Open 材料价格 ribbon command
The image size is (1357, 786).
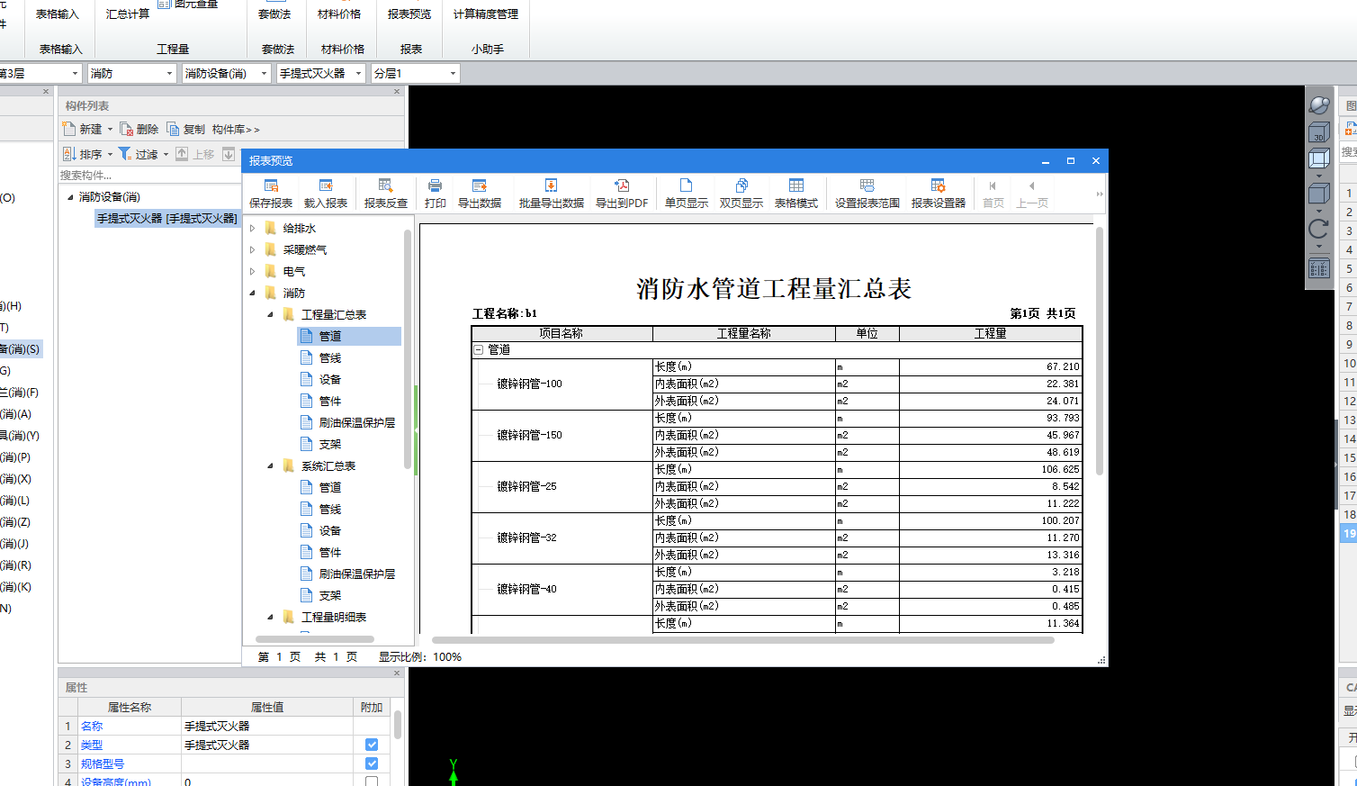click(339, 14)
